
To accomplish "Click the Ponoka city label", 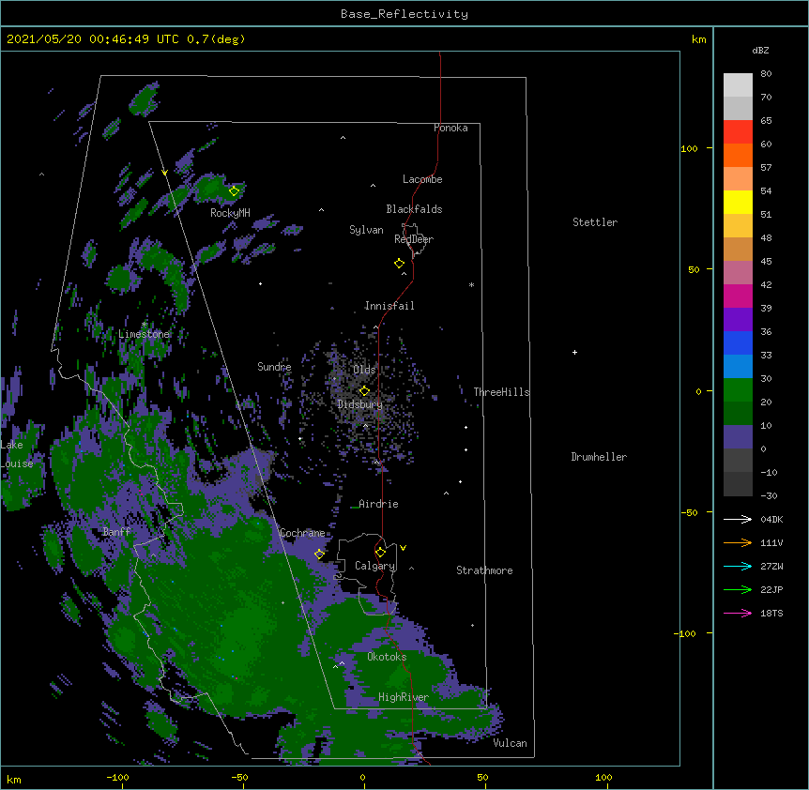I will click(450, 128).
